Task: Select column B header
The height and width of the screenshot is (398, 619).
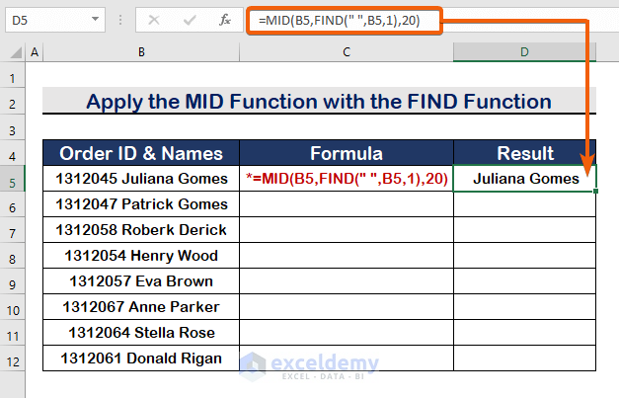Action: (141, 52)
